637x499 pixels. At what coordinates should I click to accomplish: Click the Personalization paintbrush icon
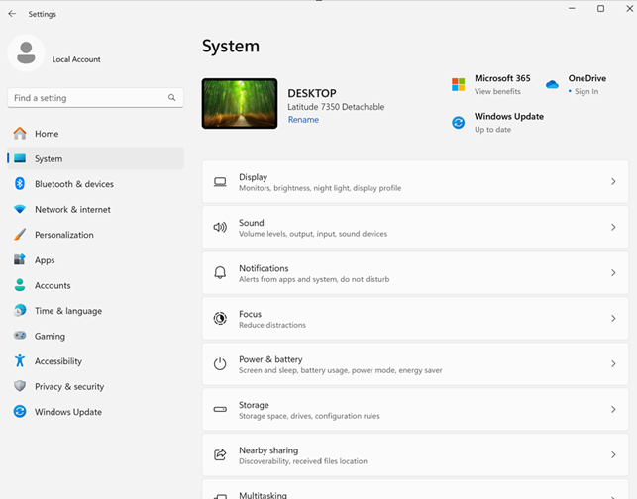pos(20,235)
